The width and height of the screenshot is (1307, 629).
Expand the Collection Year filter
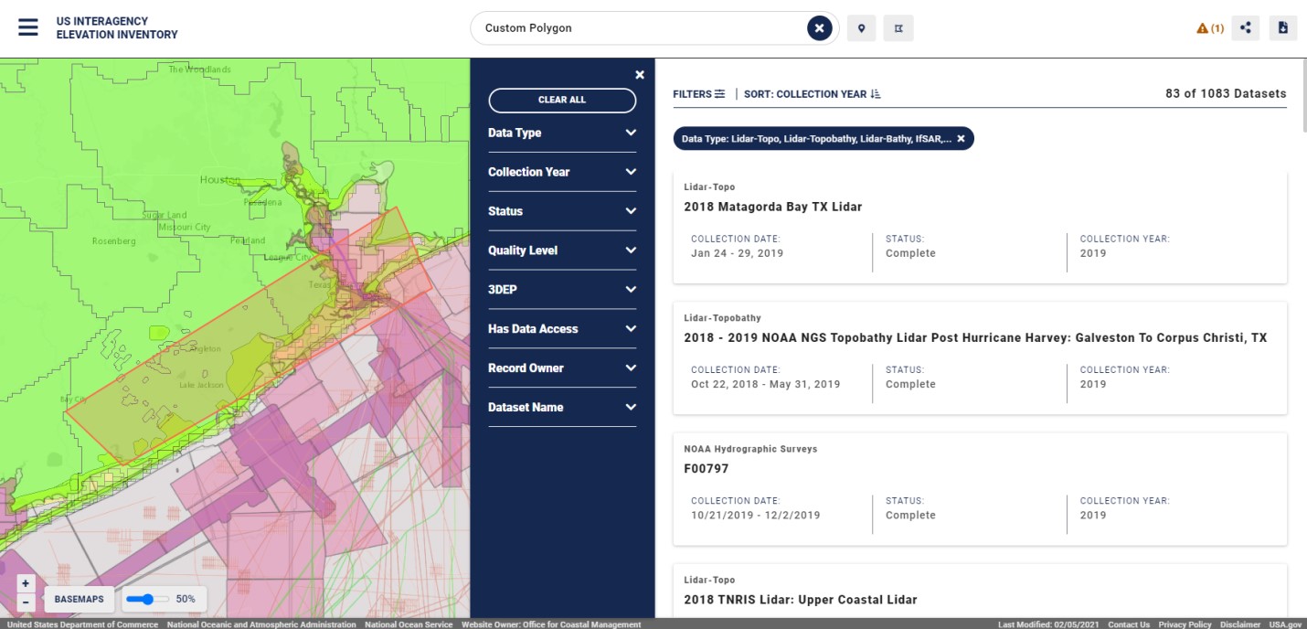[x=562, y=172]
